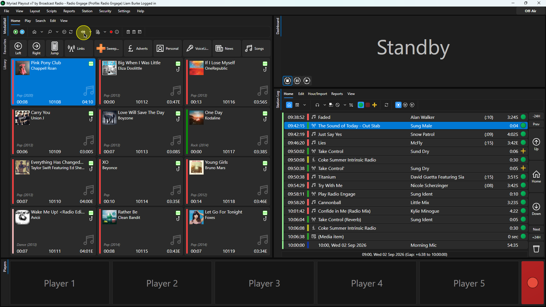The width and height of the screenshot is (546, 307).
Task: Expand the dropdown next to MediaWall search icon
Action: click(57, 32)
